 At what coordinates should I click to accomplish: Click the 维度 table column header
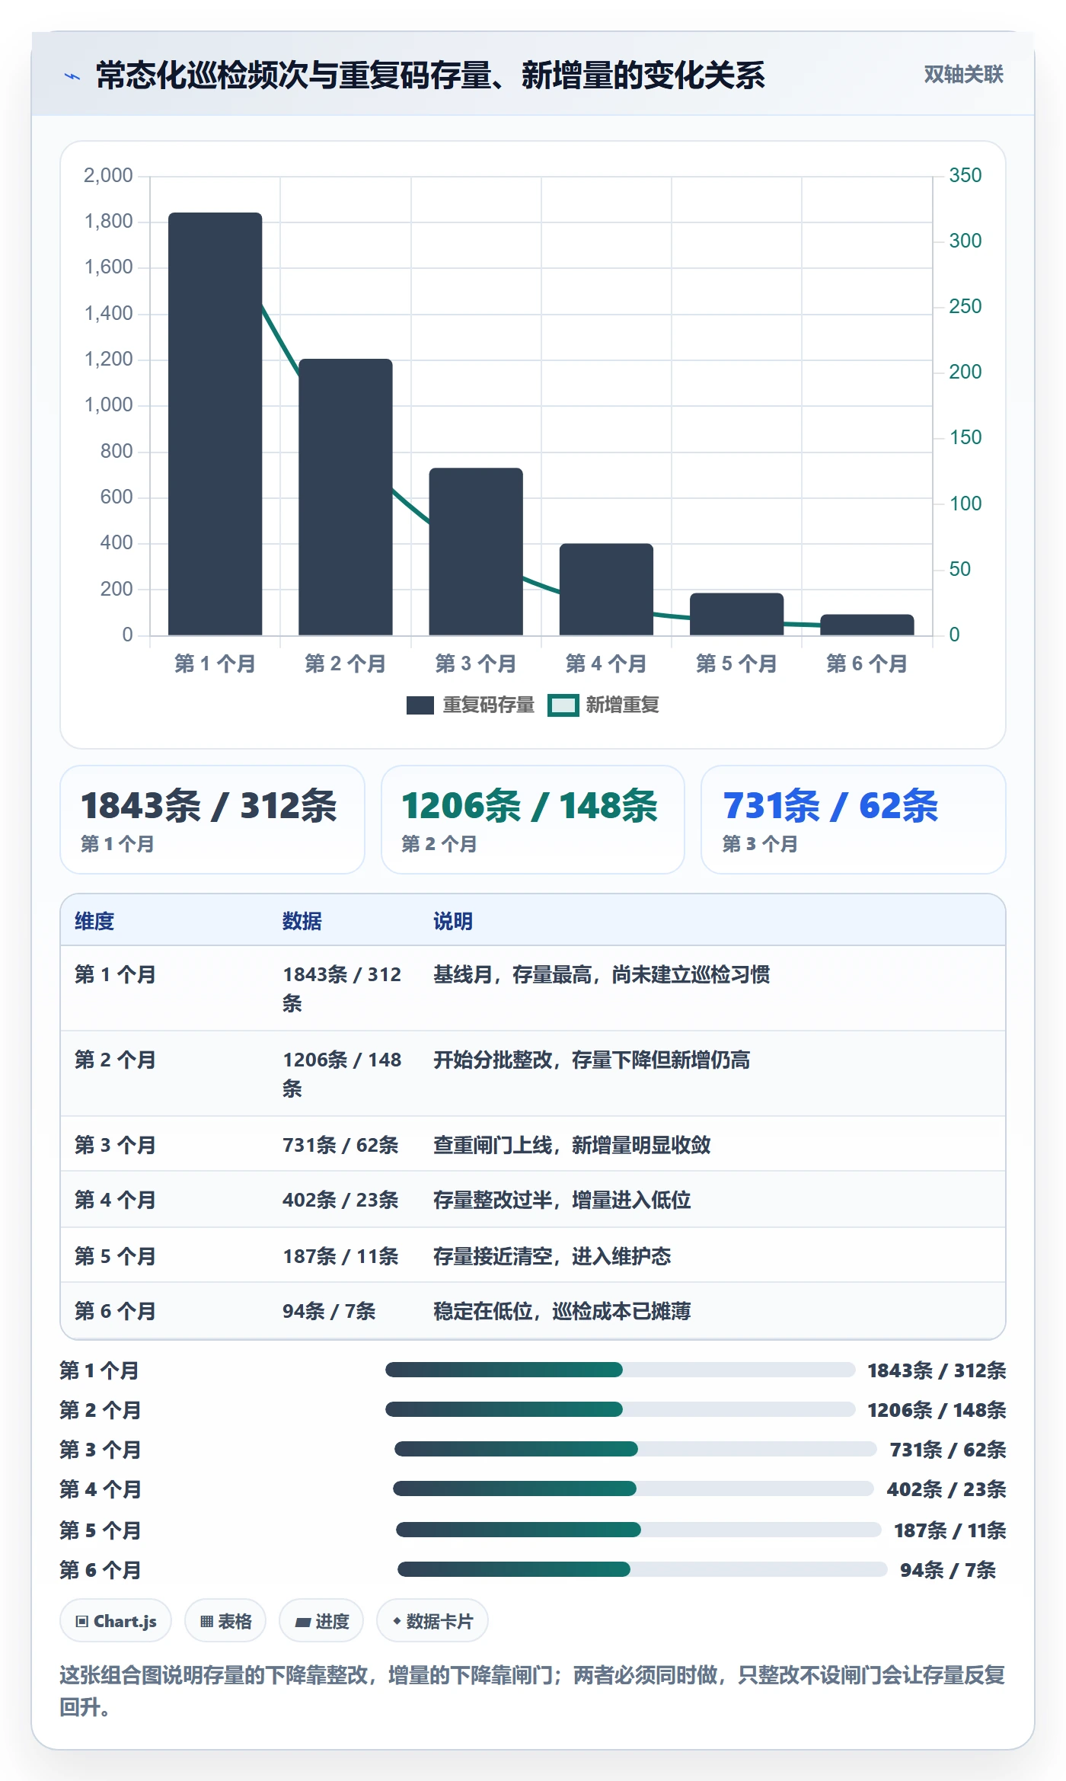pyautogui.click(x=94, y=921)
